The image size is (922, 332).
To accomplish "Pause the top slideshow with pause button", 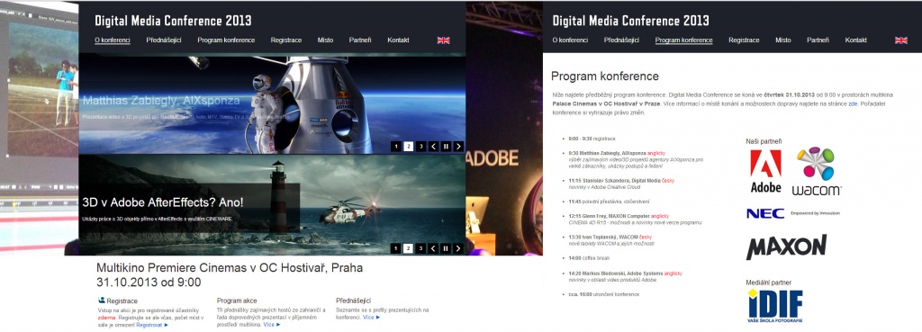I will (446, 147).
